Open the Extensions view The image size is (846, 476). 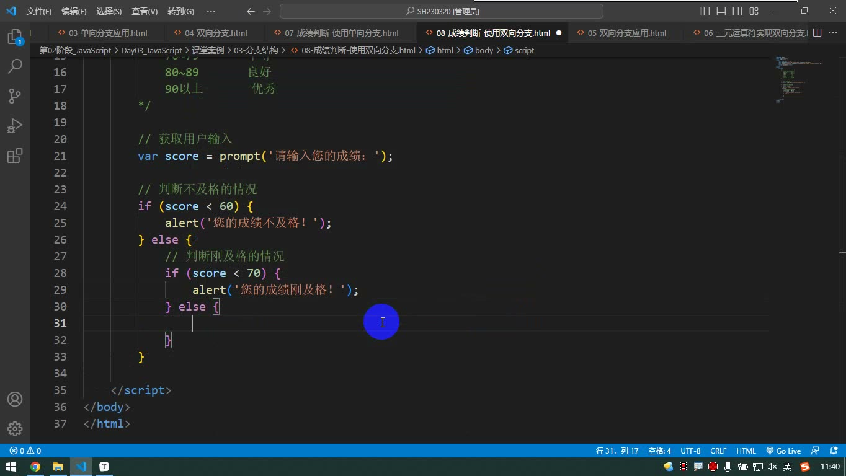click(15, 156)
